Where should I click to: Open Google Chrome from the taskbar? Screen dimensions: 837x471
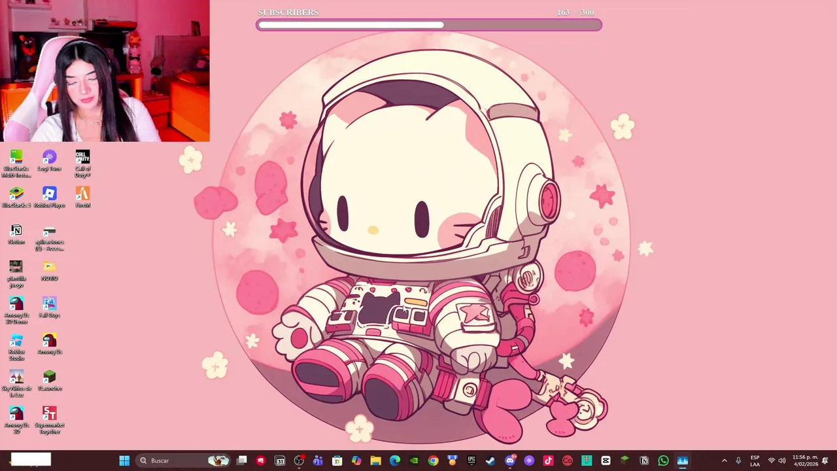[x=433, y=461]
